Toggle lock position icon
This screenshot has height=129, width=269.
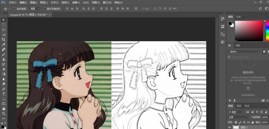244,122
